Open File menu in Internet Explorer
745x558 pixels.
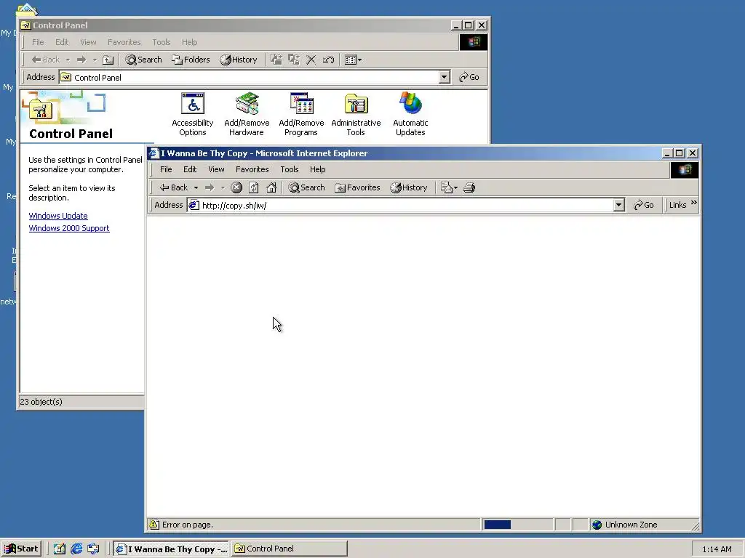(166, 169)
